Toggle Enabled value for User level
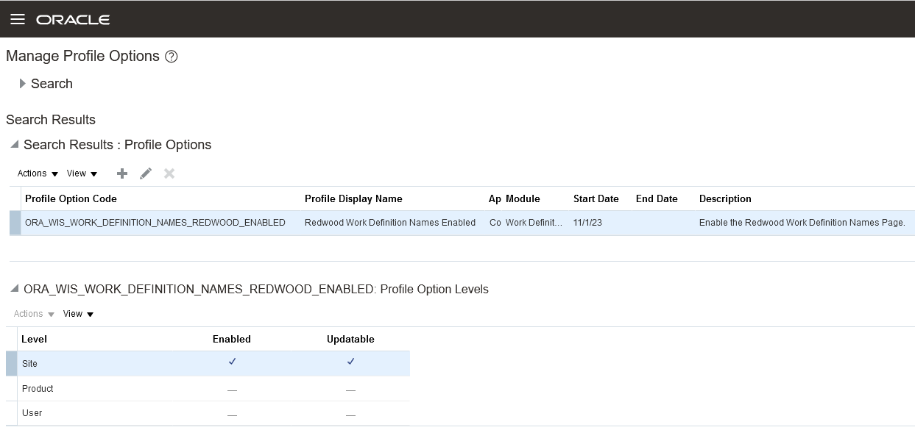Screen dimensions: 915x430 [x=232, y=415]
